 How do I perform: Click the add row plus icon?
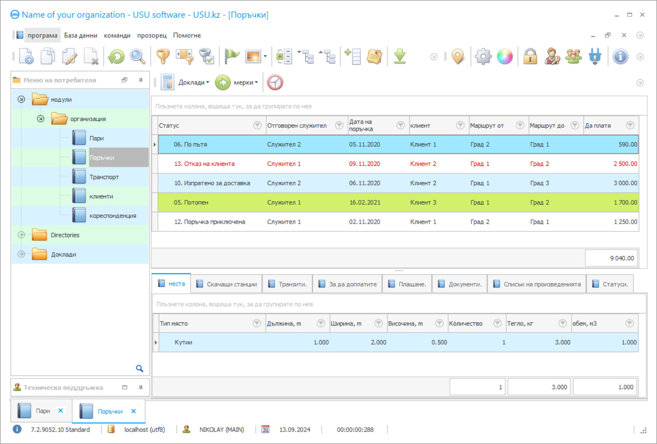coord(353,57)
